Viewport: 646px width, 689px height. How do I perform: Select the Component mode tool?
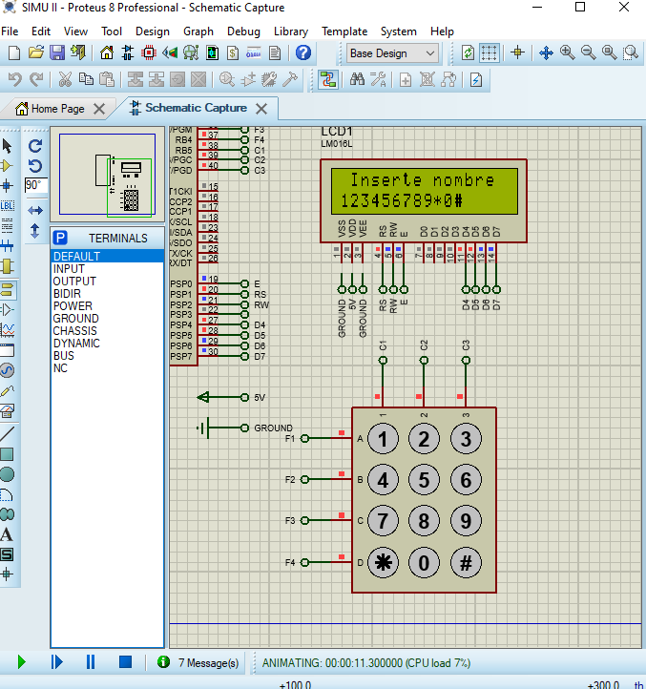coord(7,166)
